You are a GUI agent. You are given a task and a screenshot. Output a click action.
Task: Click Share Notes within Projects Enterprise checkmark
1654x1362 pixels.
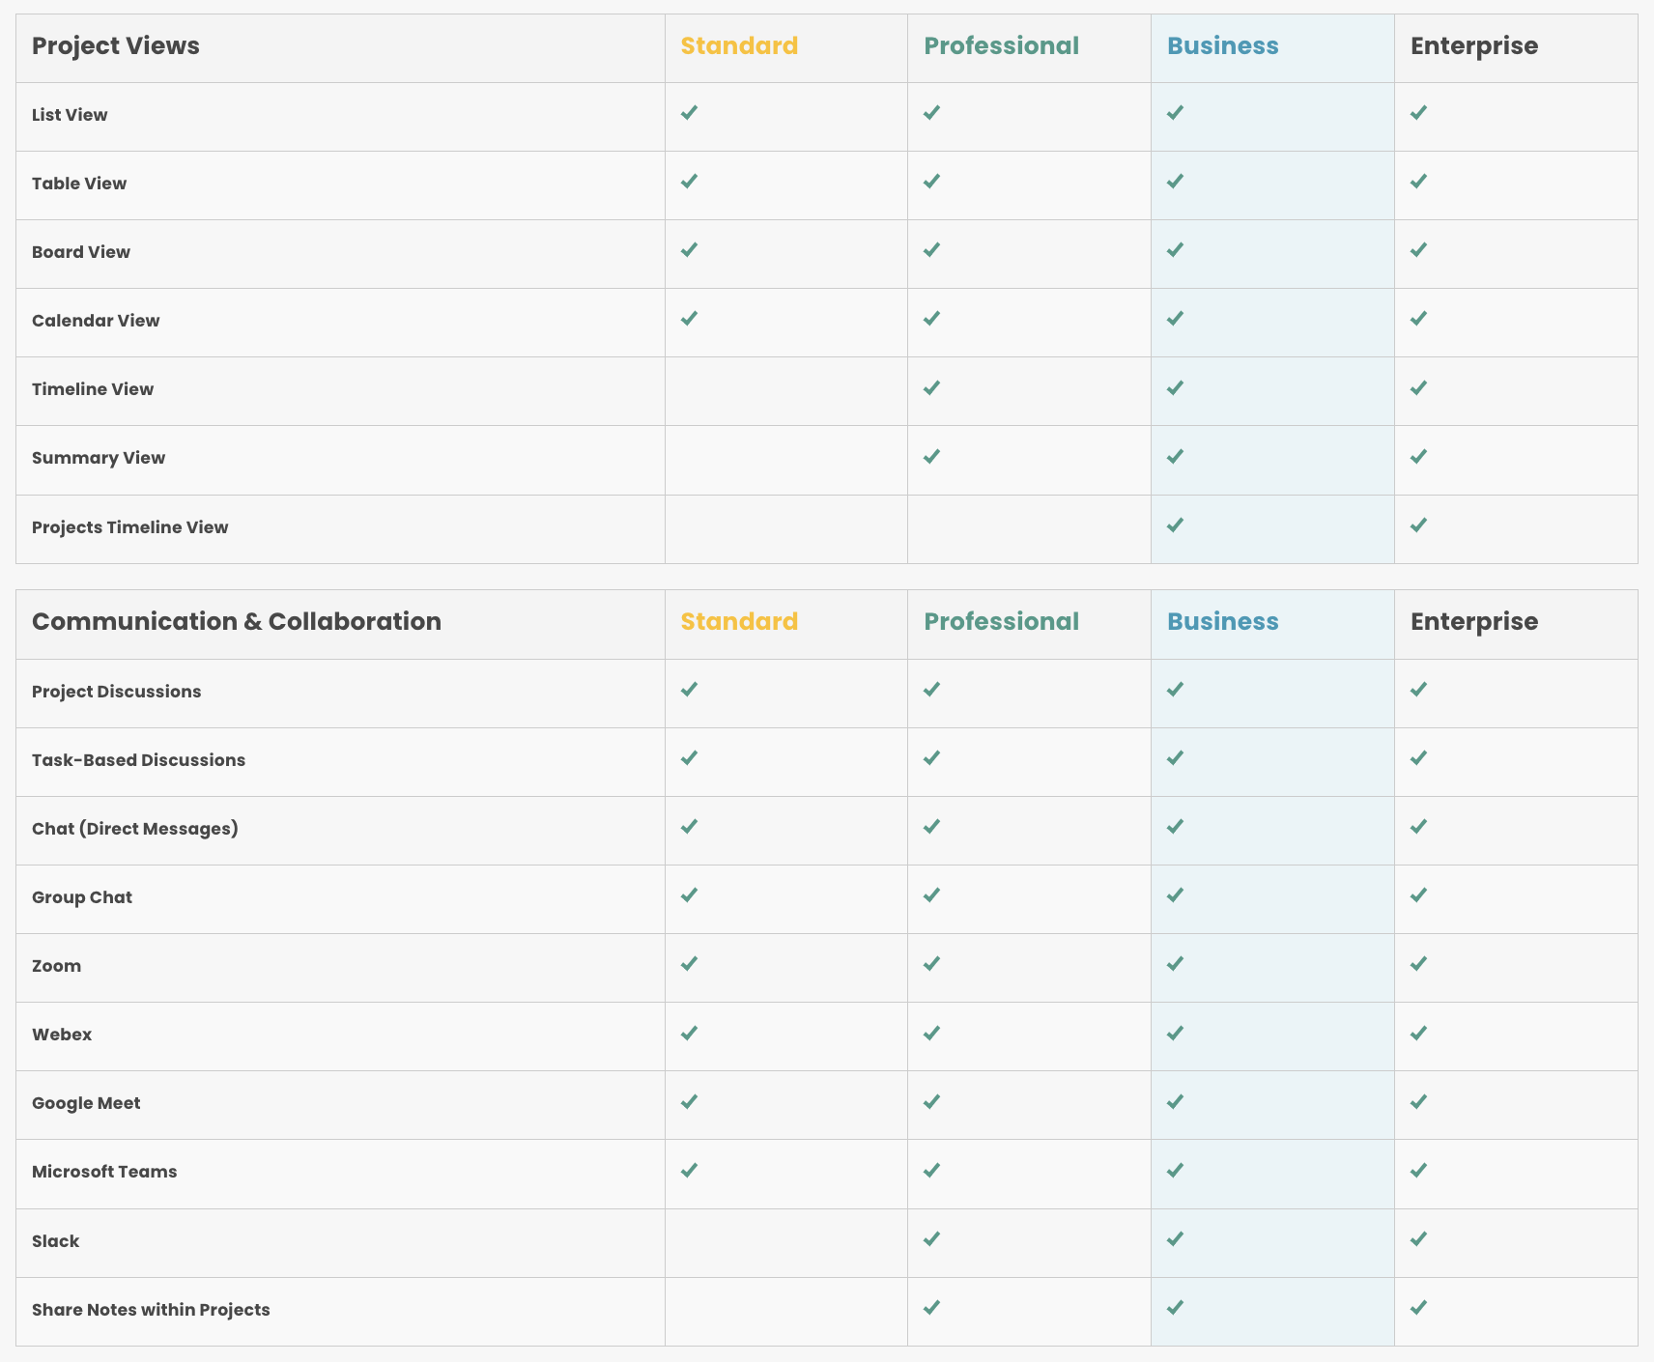(x=1418, y=1308)
